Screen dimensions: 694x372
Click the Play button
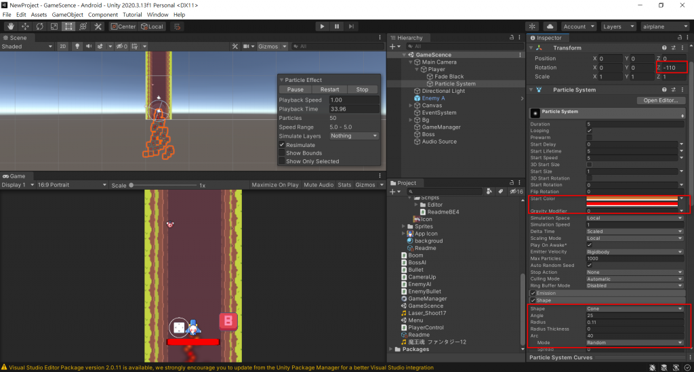point(322,26)
